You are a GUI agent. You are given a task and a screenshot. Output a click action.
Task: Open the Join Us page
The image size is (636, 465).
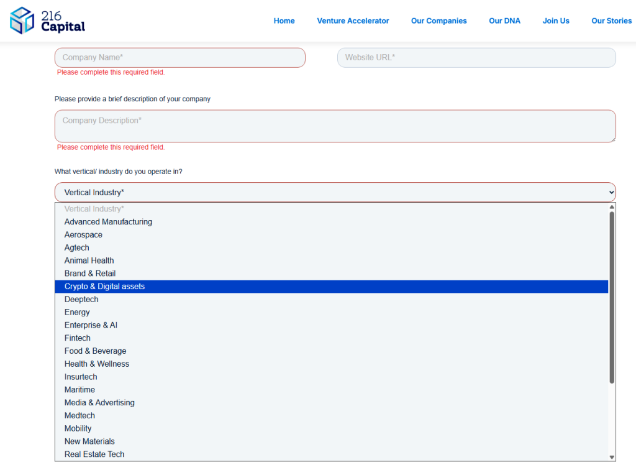(x=555, y=21)
